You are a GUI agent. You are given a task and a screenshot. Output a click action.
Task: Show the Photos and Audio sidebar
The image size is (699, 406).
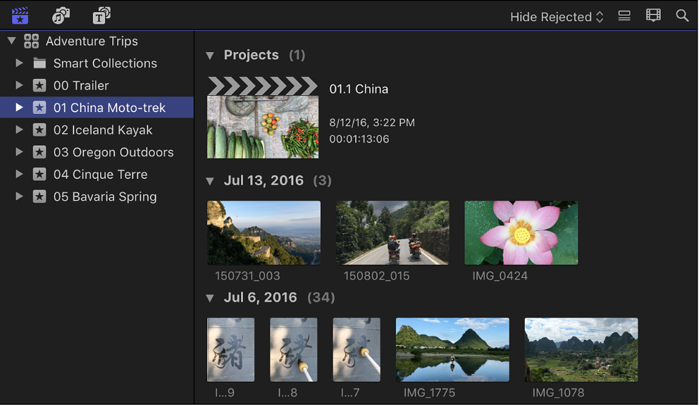coord(61,16)
